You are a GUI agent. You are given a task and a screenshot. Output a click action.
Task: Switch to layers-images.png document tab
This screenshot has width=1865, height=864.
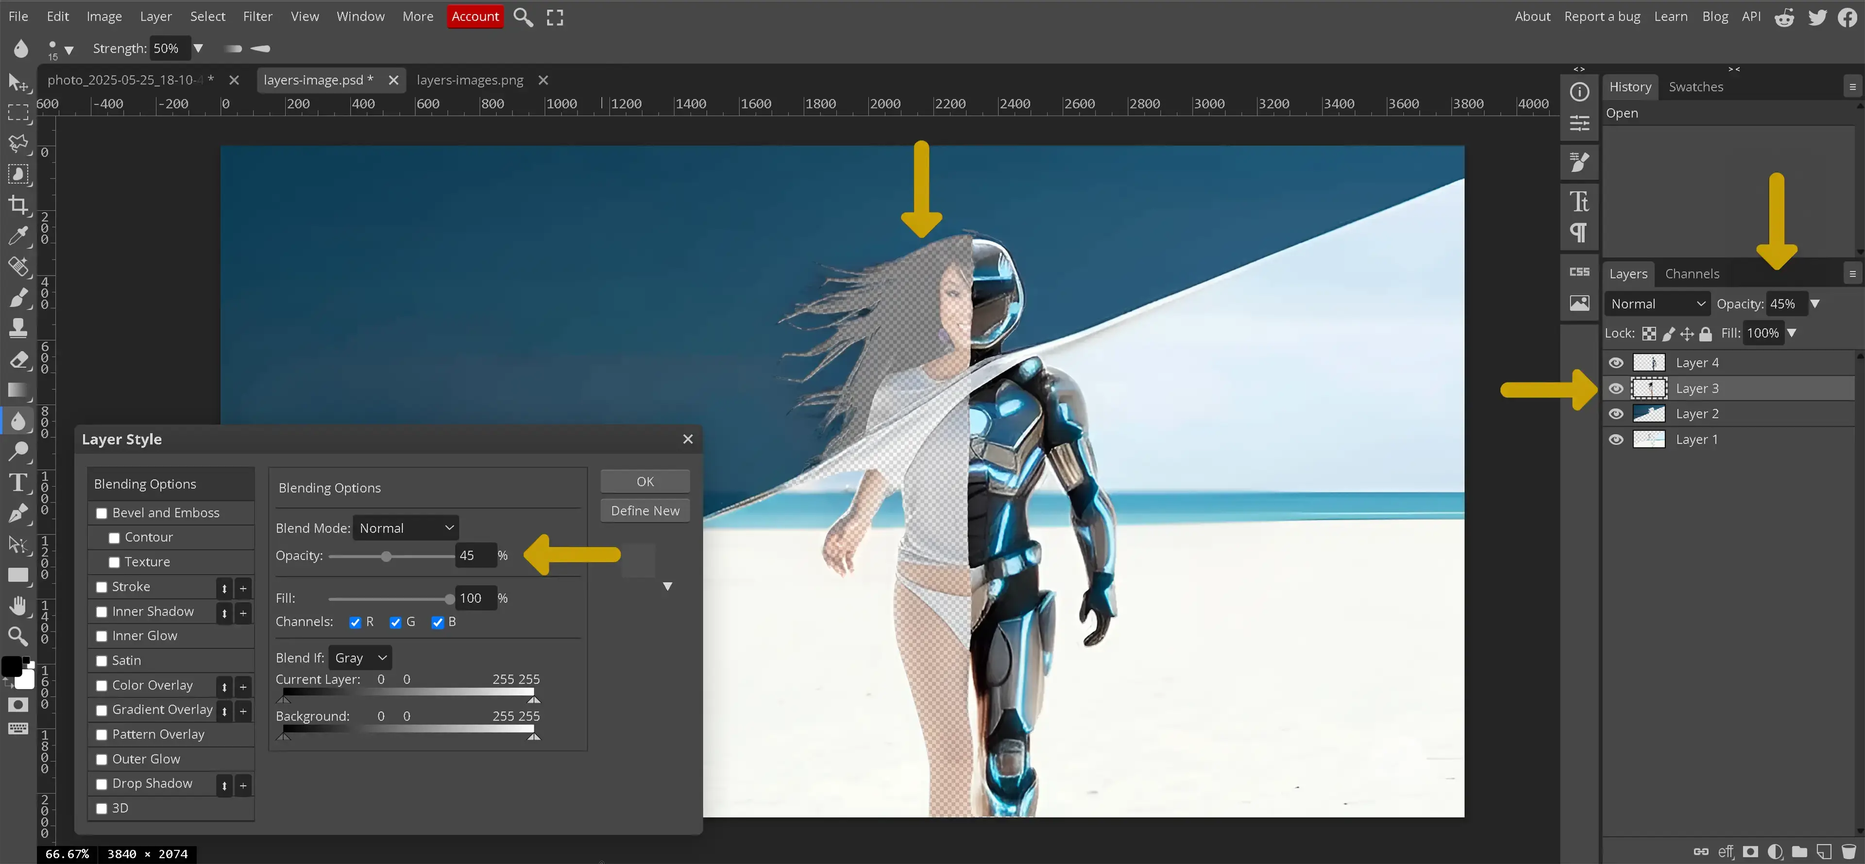pos(470,80)
